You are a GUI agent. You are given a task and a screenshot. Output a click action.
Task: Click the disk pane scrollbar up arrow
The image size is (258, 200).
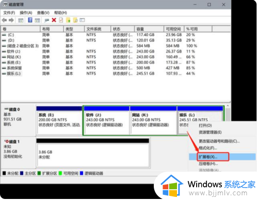pyautogui.click(x=228, y=106)
